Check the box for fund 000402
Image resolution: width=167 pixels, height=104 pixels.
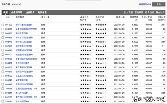[x=3, y=63]
